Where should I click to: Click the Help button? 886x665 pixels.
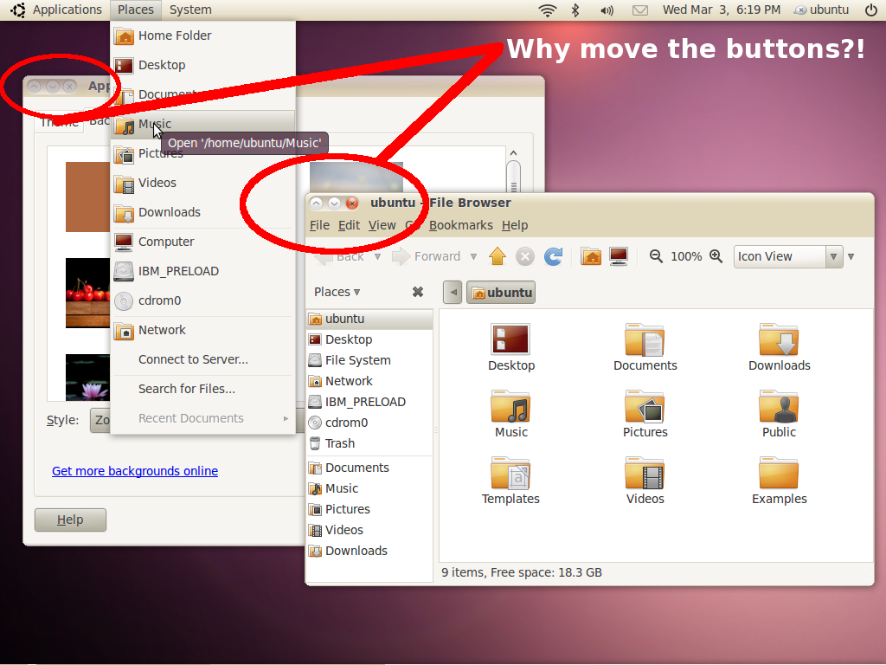click(x=70, y=520)
